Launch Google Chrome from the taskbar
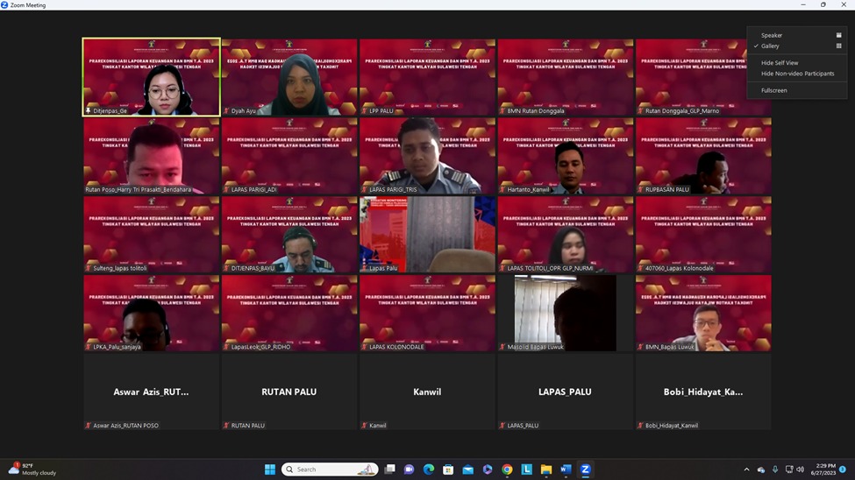Screen dimensions: 855x480 (x=507, y=469)
